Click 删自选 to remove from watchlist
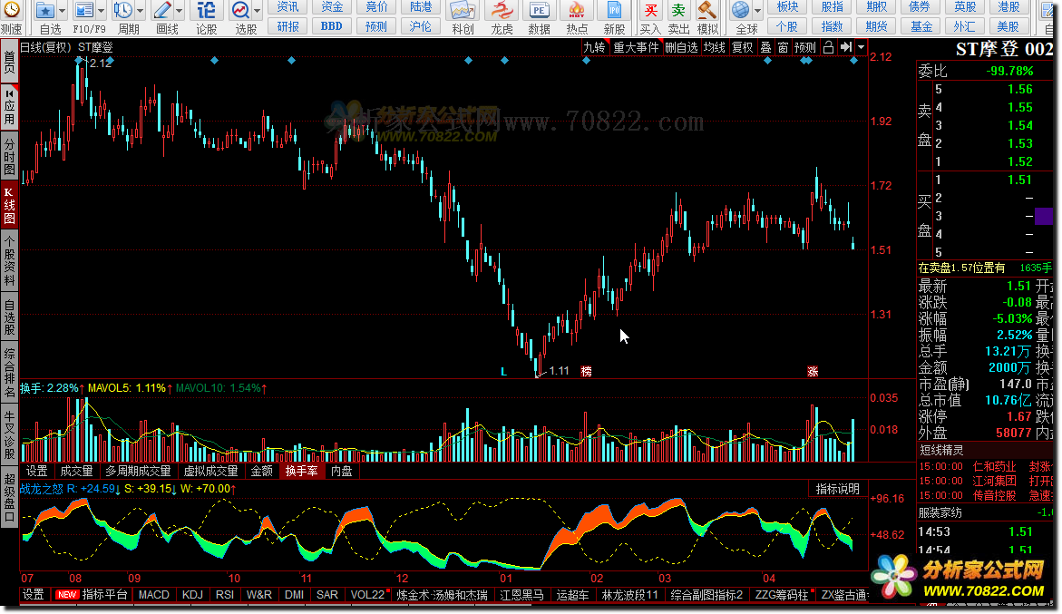 coord(681,47)
